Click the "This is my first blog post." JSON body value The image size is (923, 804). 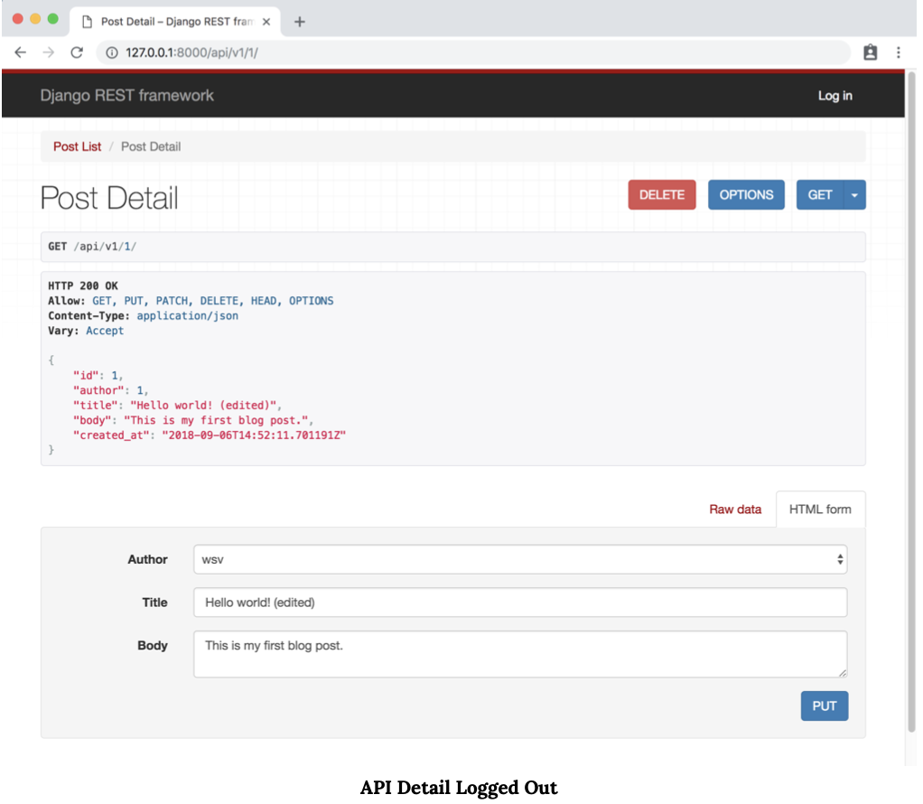tap(216, 421)
